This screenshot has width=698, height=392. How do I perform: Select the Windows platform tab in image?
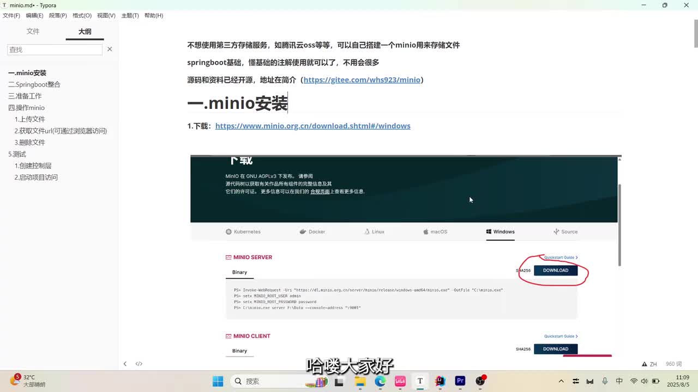pyautogui.click(x=501, y=231)
